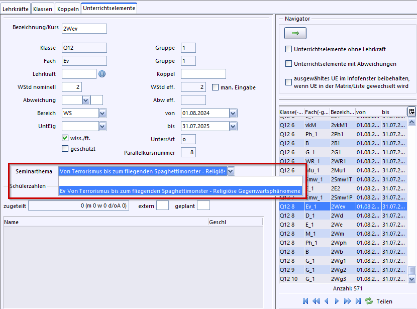Select row 2We in the list
The width and height of the screenshot is (417, 309).
343,225
